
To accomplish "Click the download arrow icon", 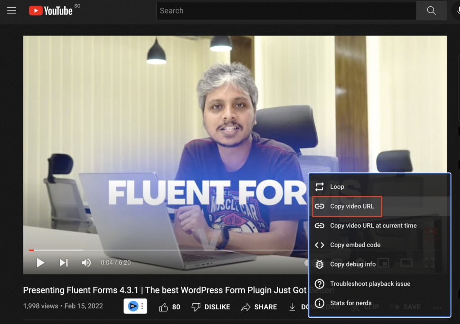I will [x=292, y=307].
